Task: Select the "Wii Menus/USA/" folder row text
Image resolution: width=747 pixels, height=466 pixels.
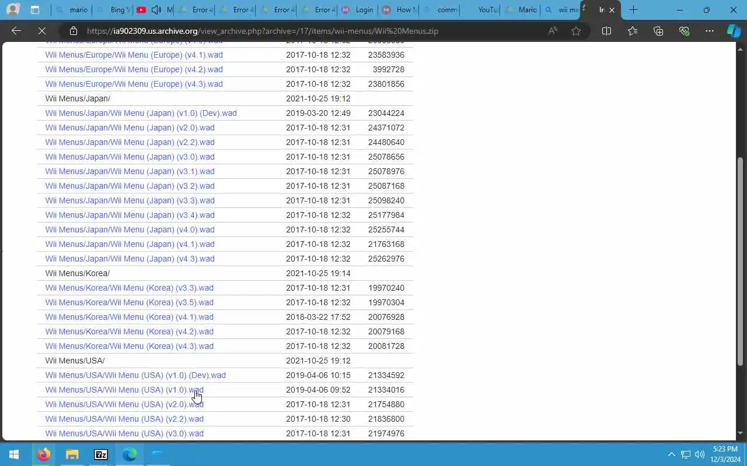Action: [x=75, y=361]
